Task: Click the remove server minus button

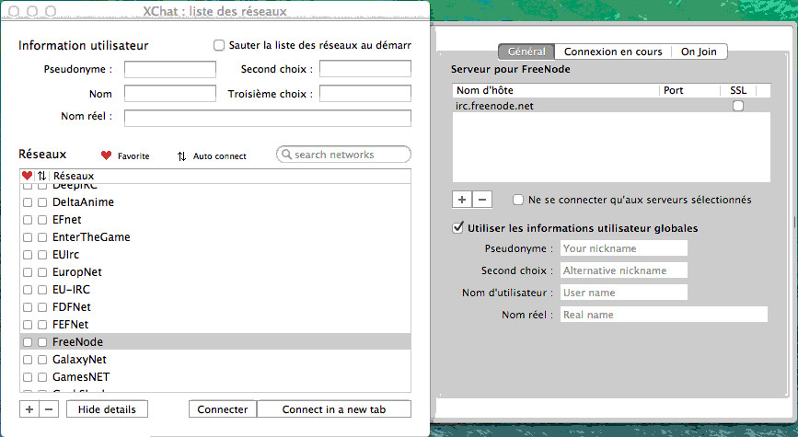Action: pos(482,200)
